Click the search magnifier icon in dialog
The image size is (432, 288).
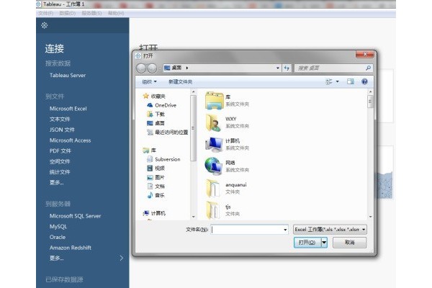(x=369, y=68)
